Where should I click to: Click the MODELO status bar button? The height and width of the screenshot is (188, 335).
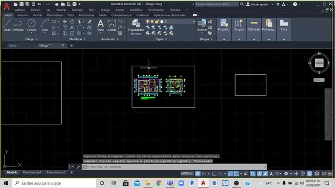[x=187, y=174]
